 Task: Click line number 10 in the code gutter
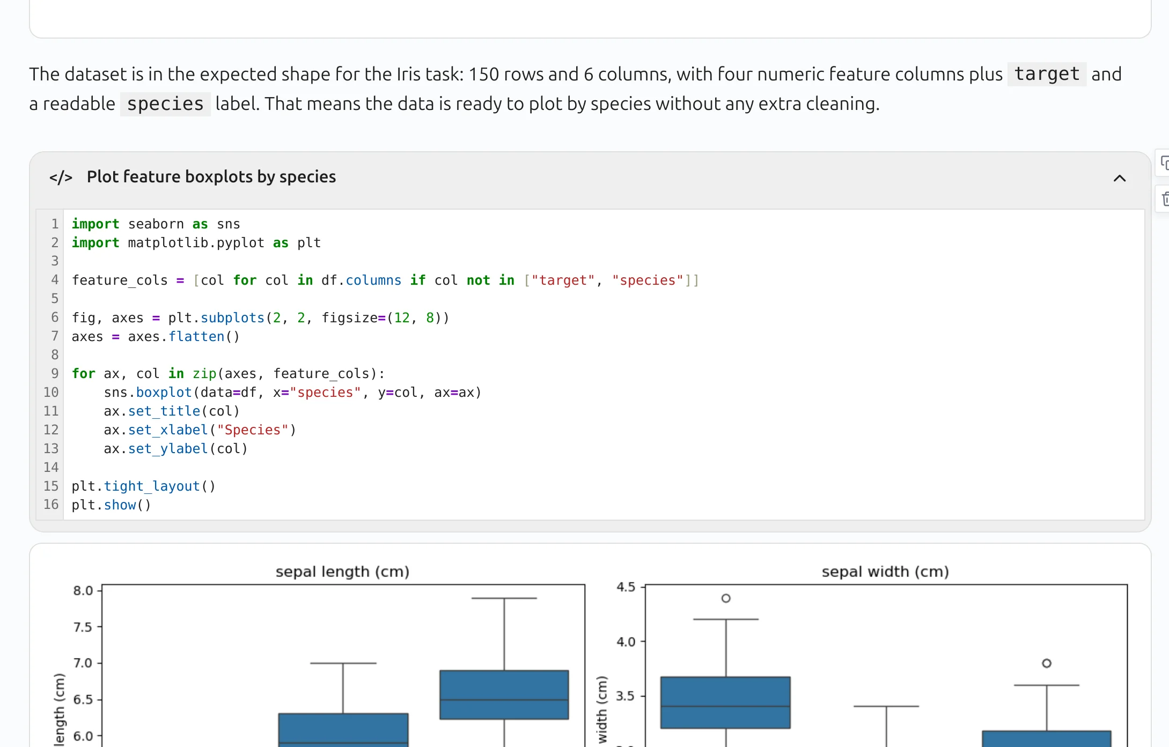pos(51,392)
